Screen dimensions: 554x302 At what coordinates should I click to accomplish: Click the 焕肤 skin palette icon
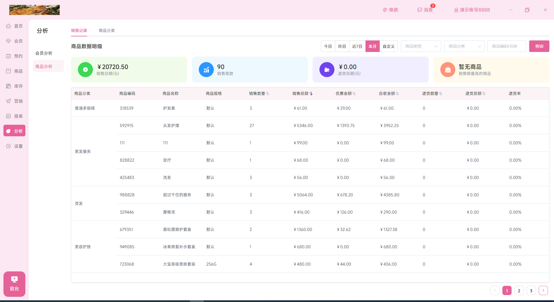pos(385,10)
